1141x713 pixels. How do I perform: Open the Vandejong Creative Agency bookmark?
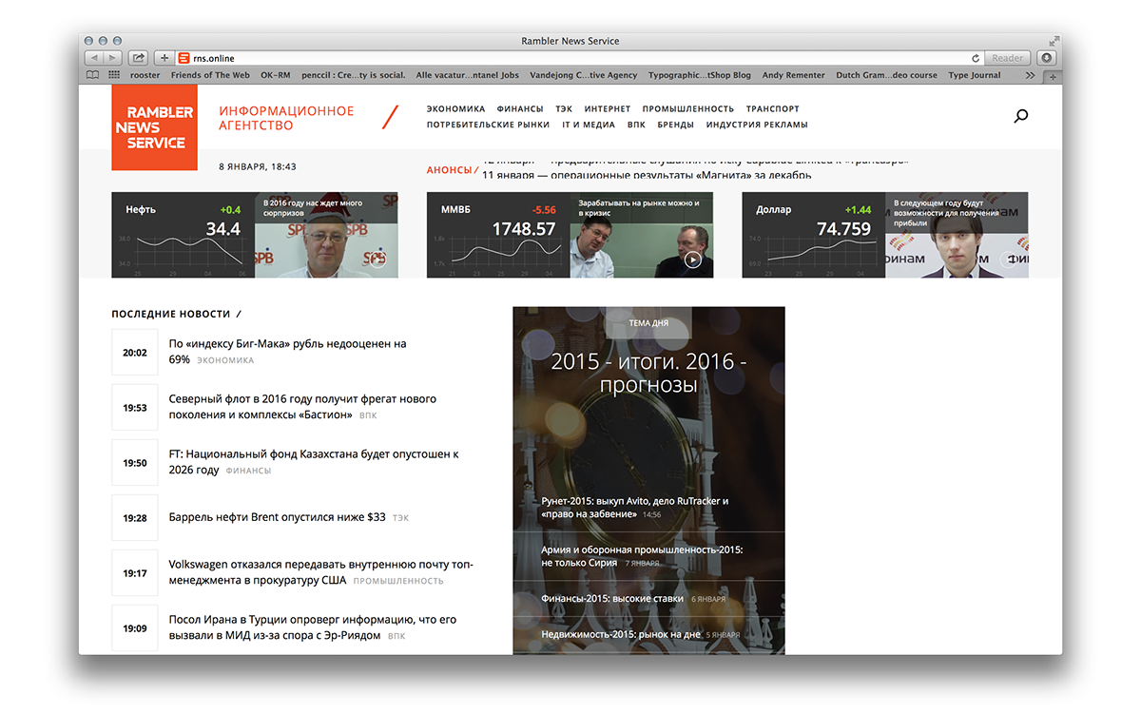coord(584,75)
